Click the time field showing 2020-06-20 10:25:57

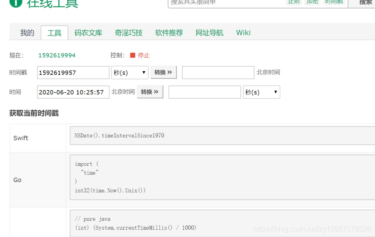tap(73, 92)
